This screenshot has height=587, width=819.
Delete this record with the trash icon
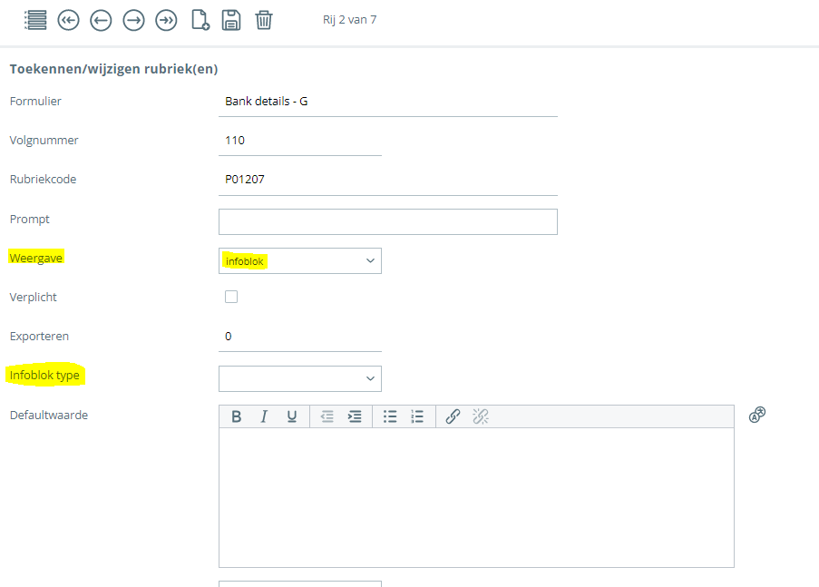[x=264, y=19]
